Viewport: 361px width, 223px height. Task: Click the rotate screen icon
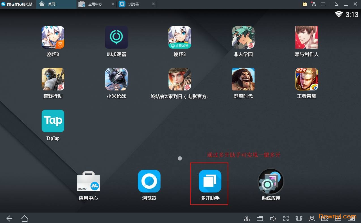299,218
